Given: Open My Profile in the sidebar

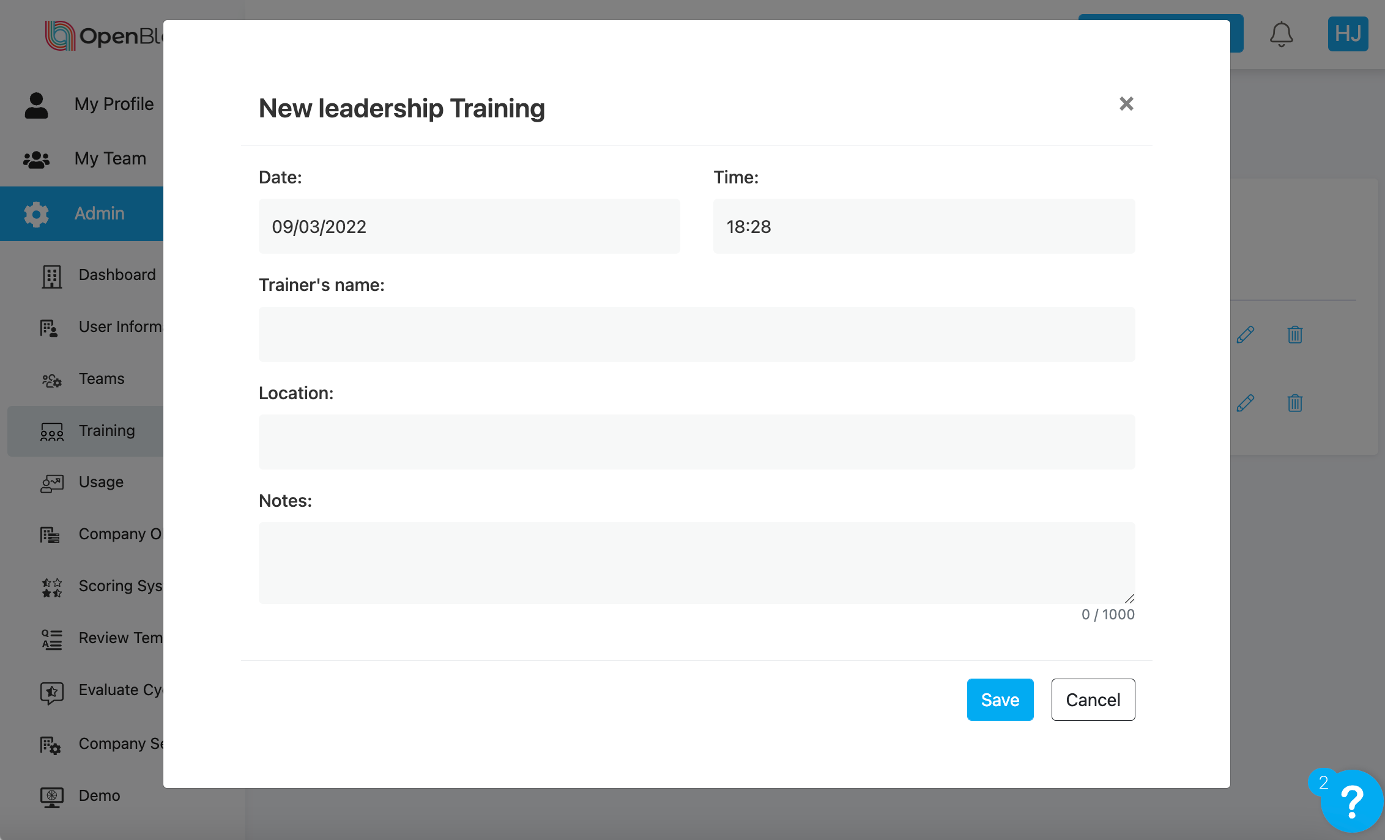Looking at the screenshot, I should pos(114,105).
